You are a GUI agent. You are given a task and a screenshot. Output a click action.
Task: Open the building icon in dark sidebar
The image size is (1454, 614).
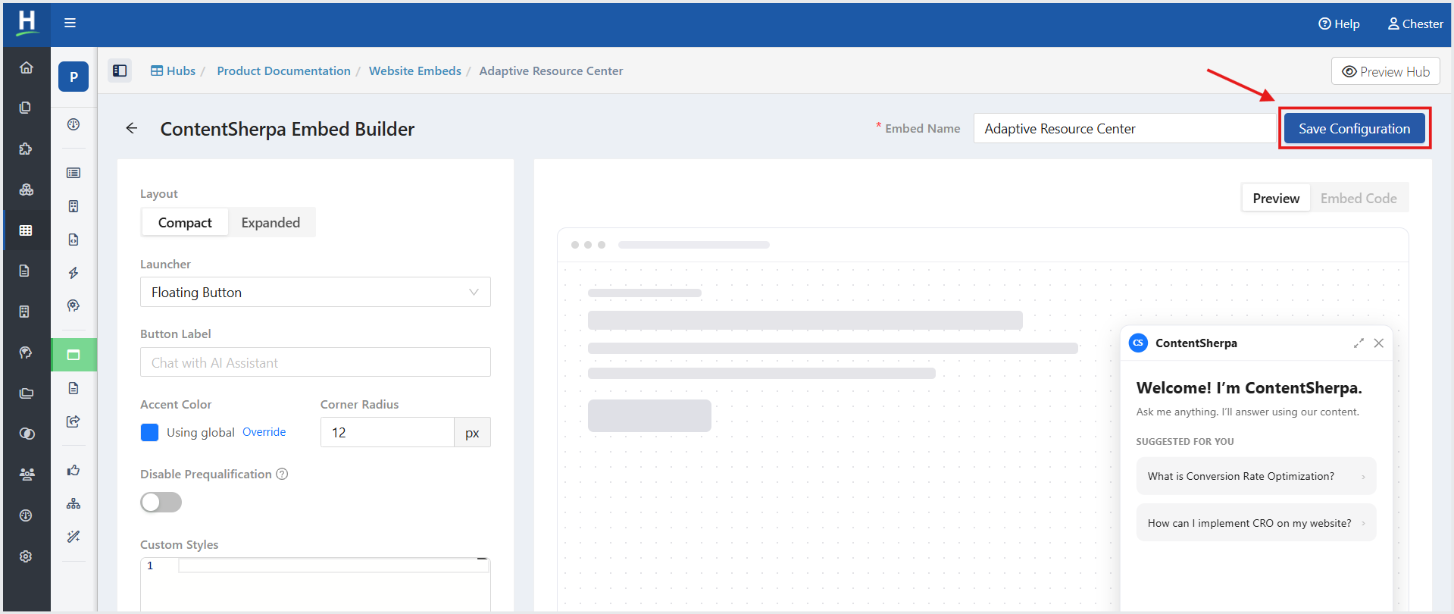(26, 312)
